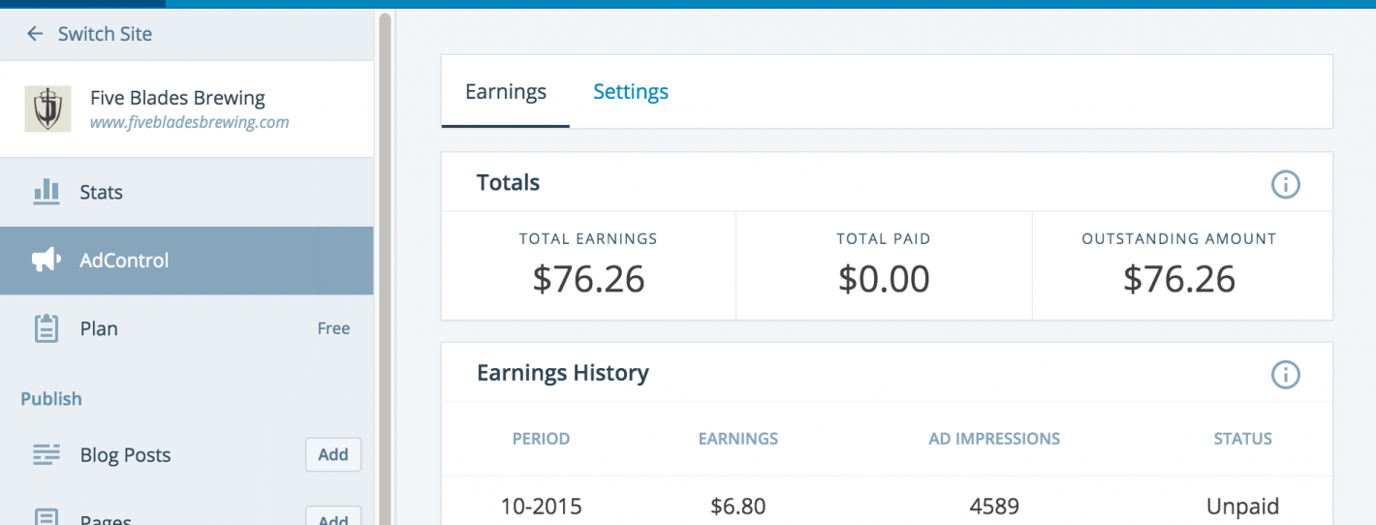Click the Blog Posts lines icon
The image size is (1376, 525).
pyautogui.click(x=47, y=454)
